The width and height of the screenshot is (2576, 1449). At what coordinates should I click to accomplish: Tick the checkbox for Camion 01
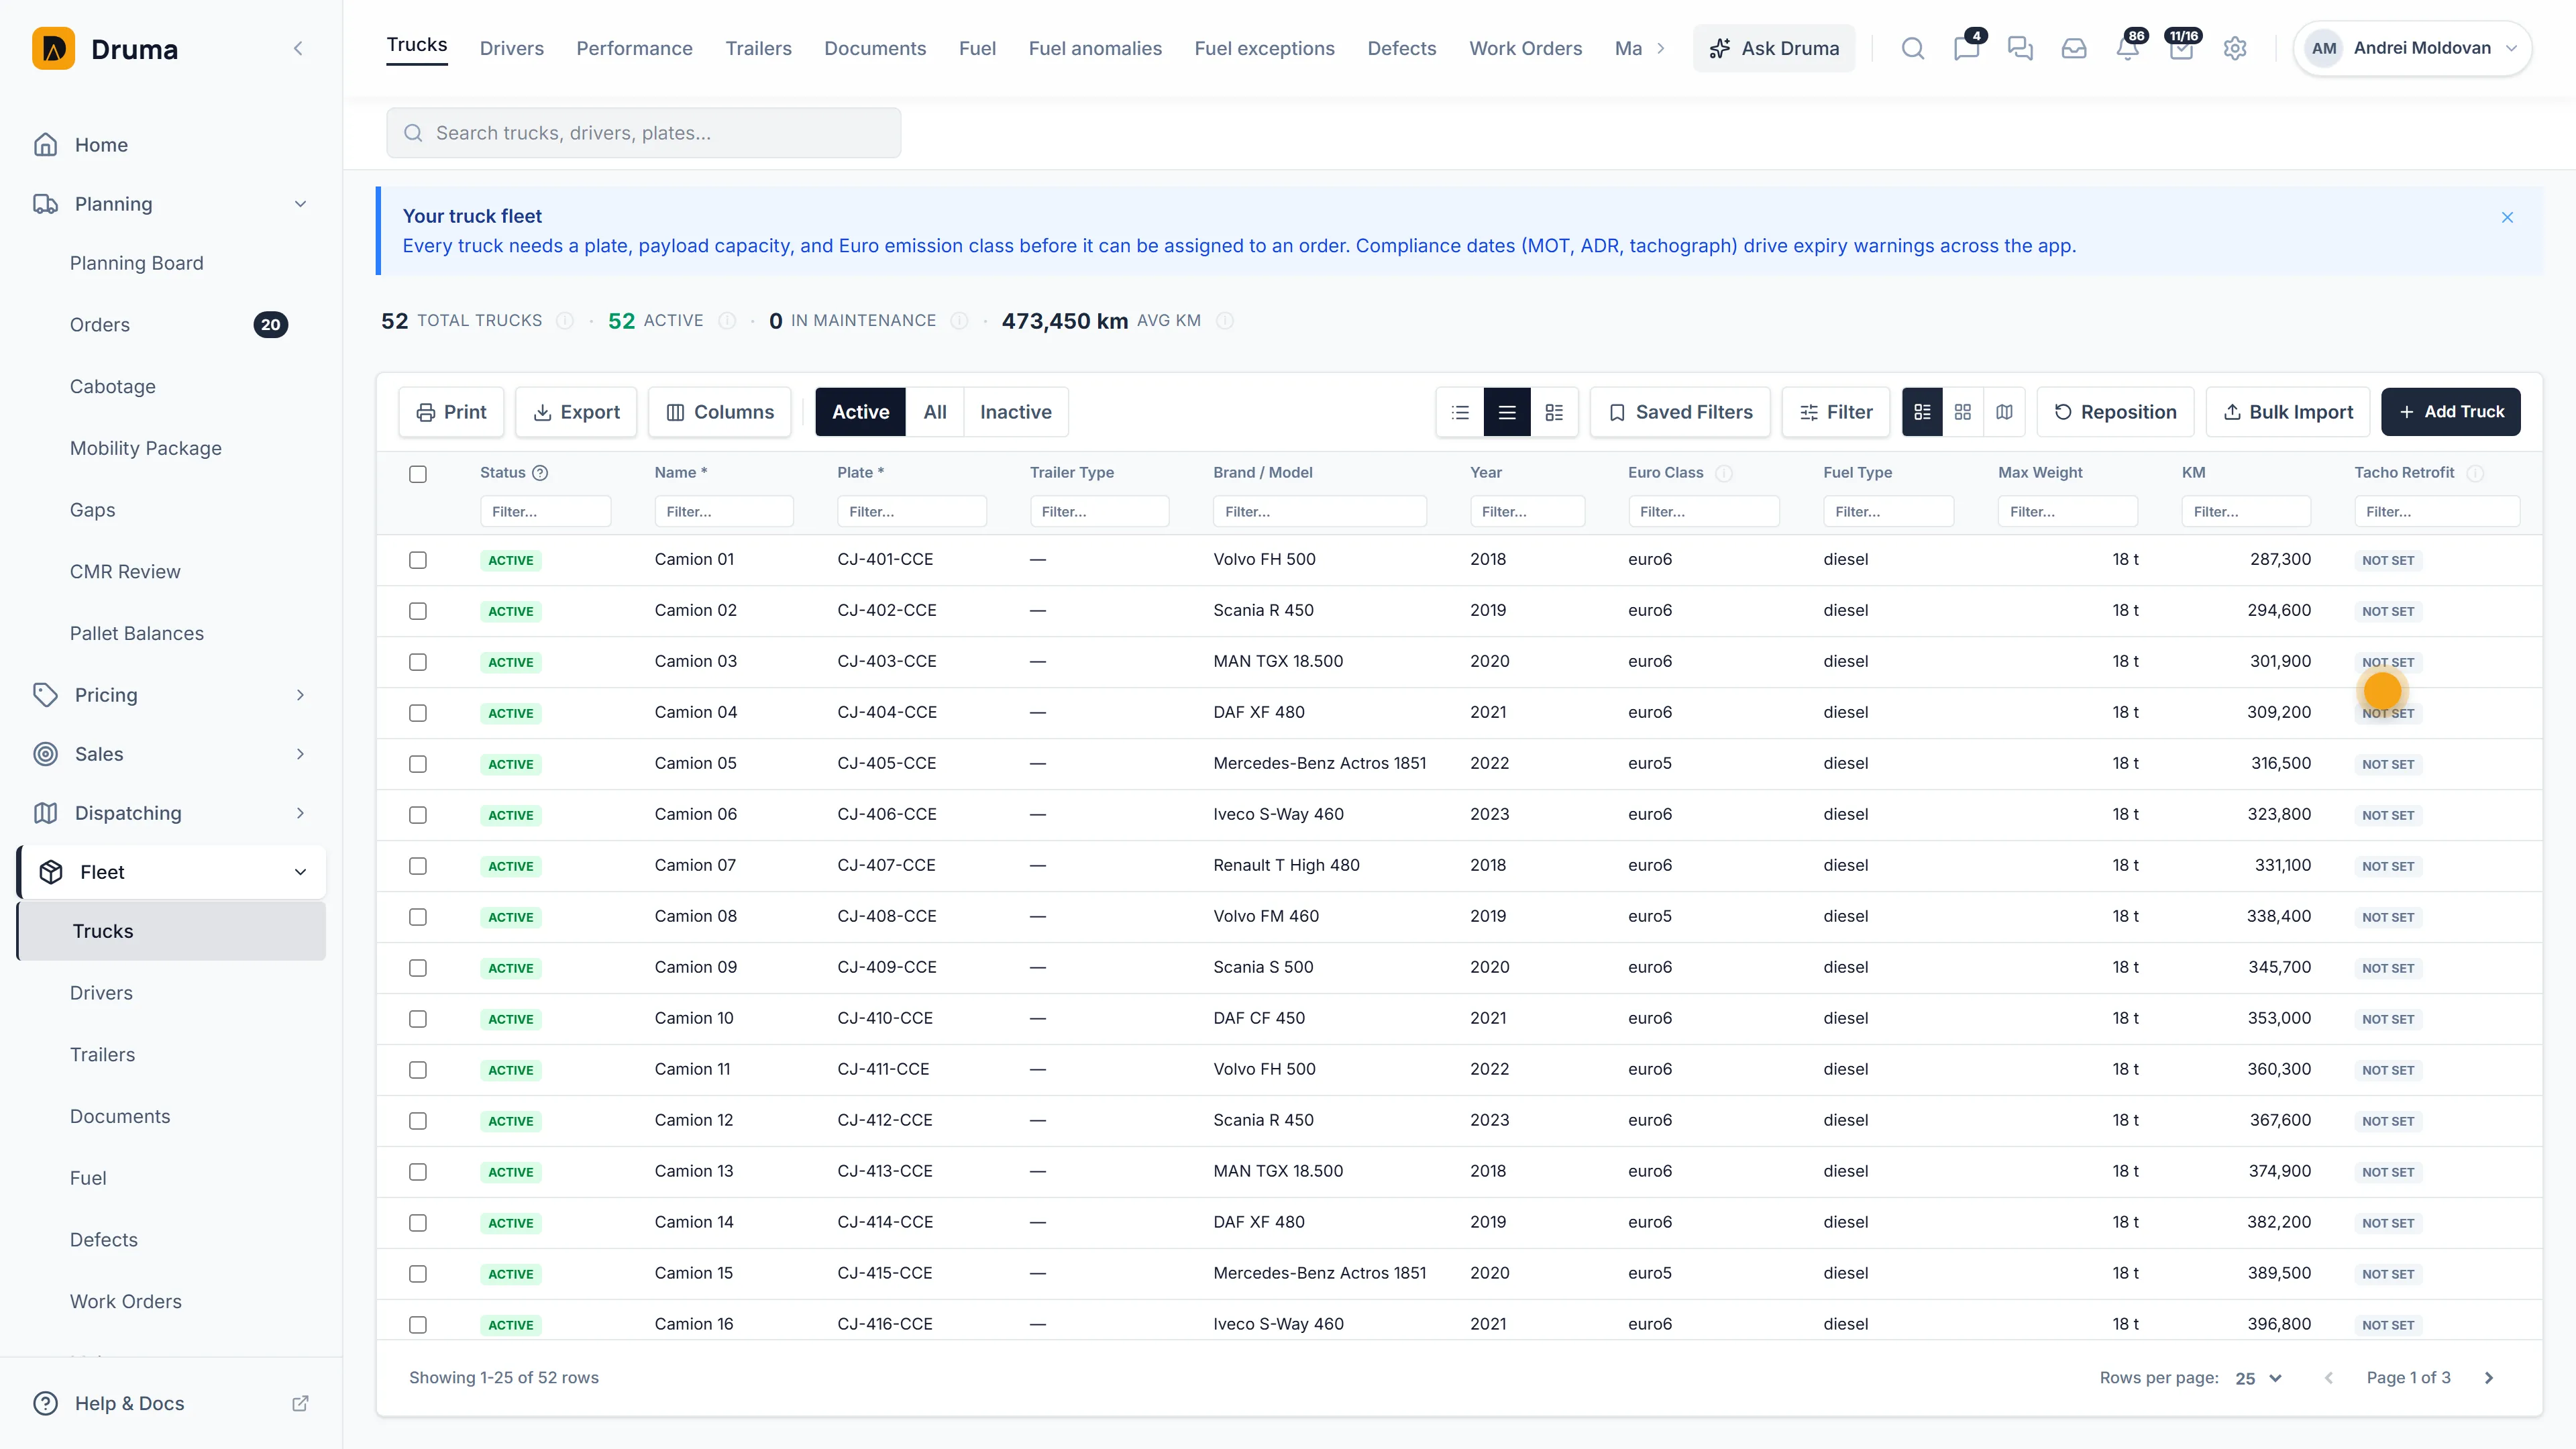click(418, 560)
